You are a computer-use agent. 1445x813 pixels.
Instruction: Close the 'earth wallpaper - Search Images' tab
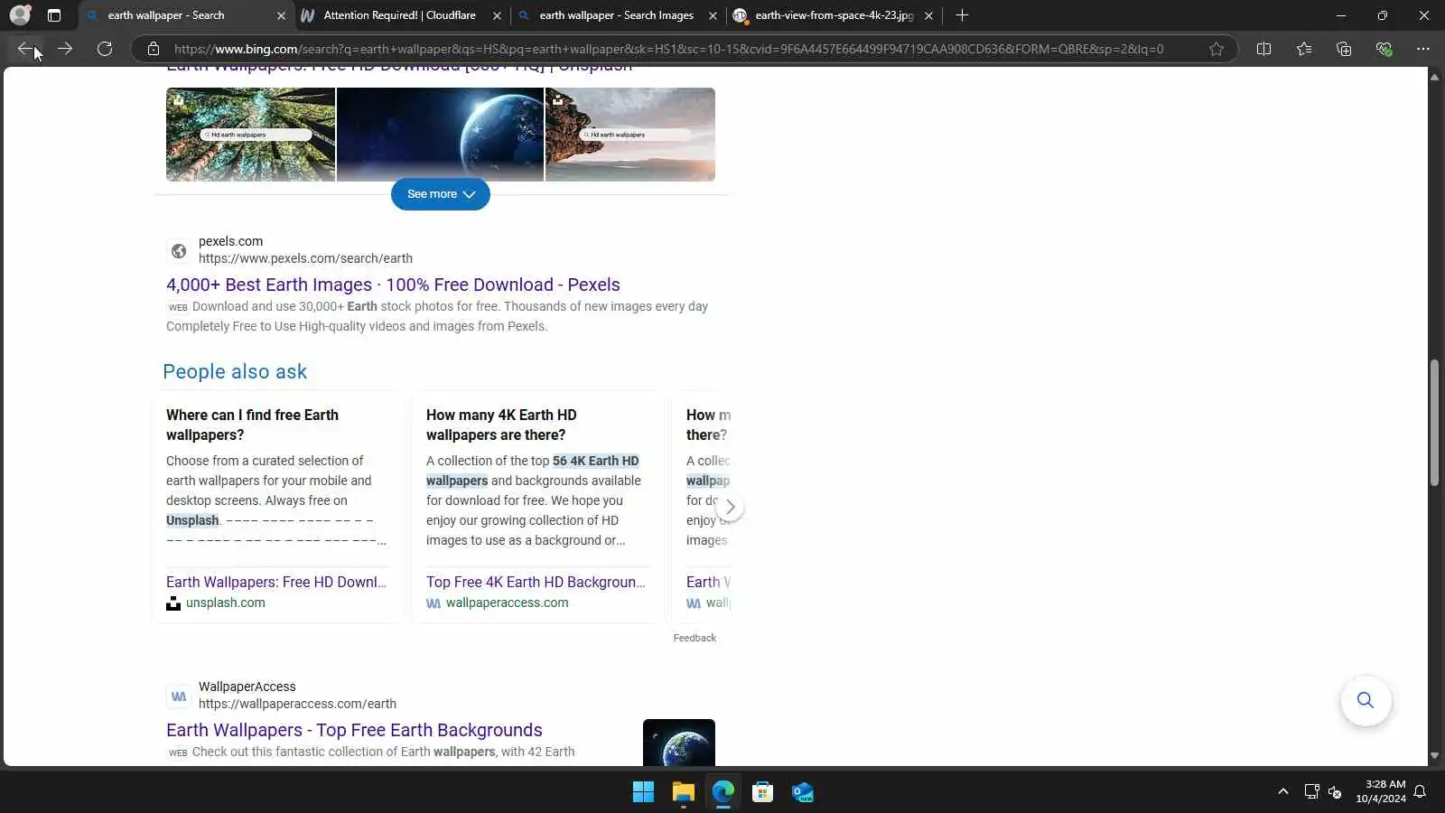coord(713,15)
